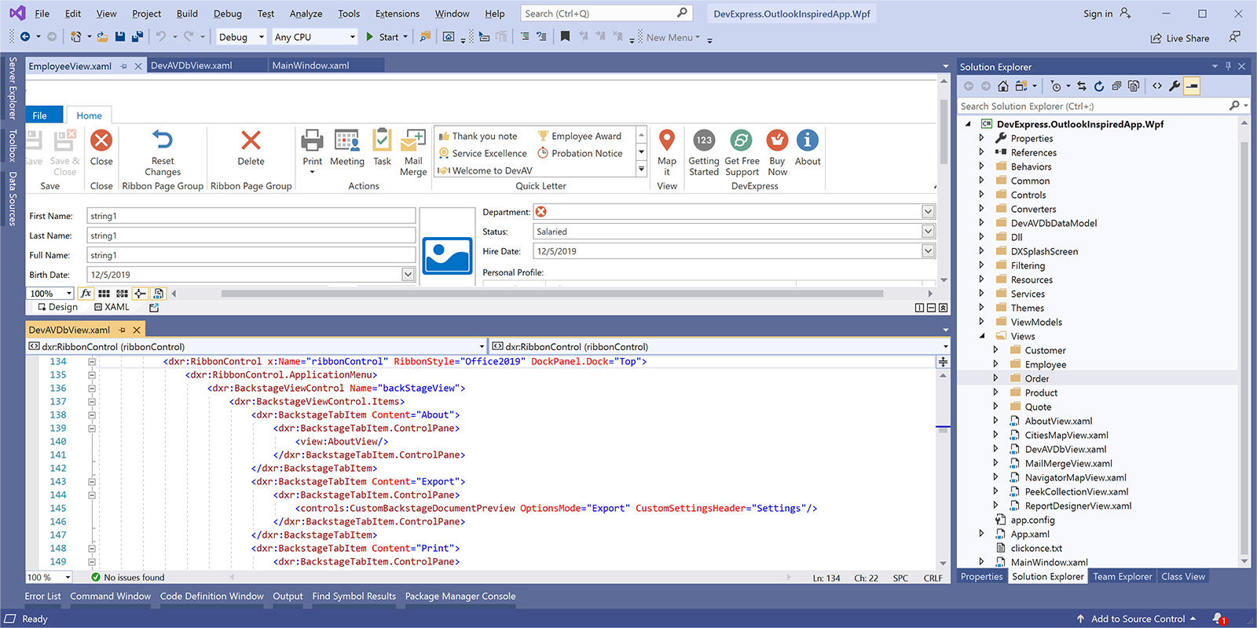
Task: Click Refresh in Solution Explorer toolbar
Action: click(1099, 86)
